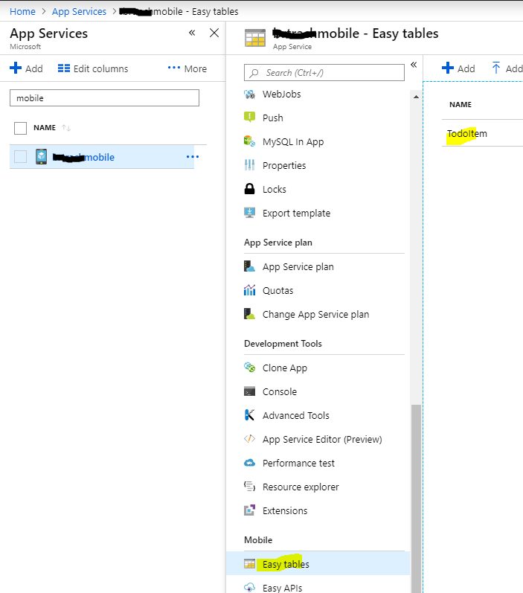The image size is (523, 593).
Task: Collapse the App Services blade with chevrons
Action: [192, 33]
